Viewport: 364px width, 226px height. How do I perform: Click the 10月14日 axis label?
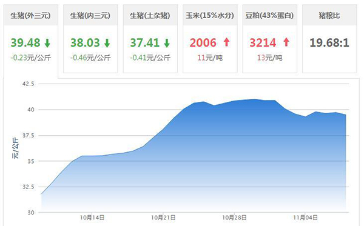pyautogui.click(x=92, y=218)
